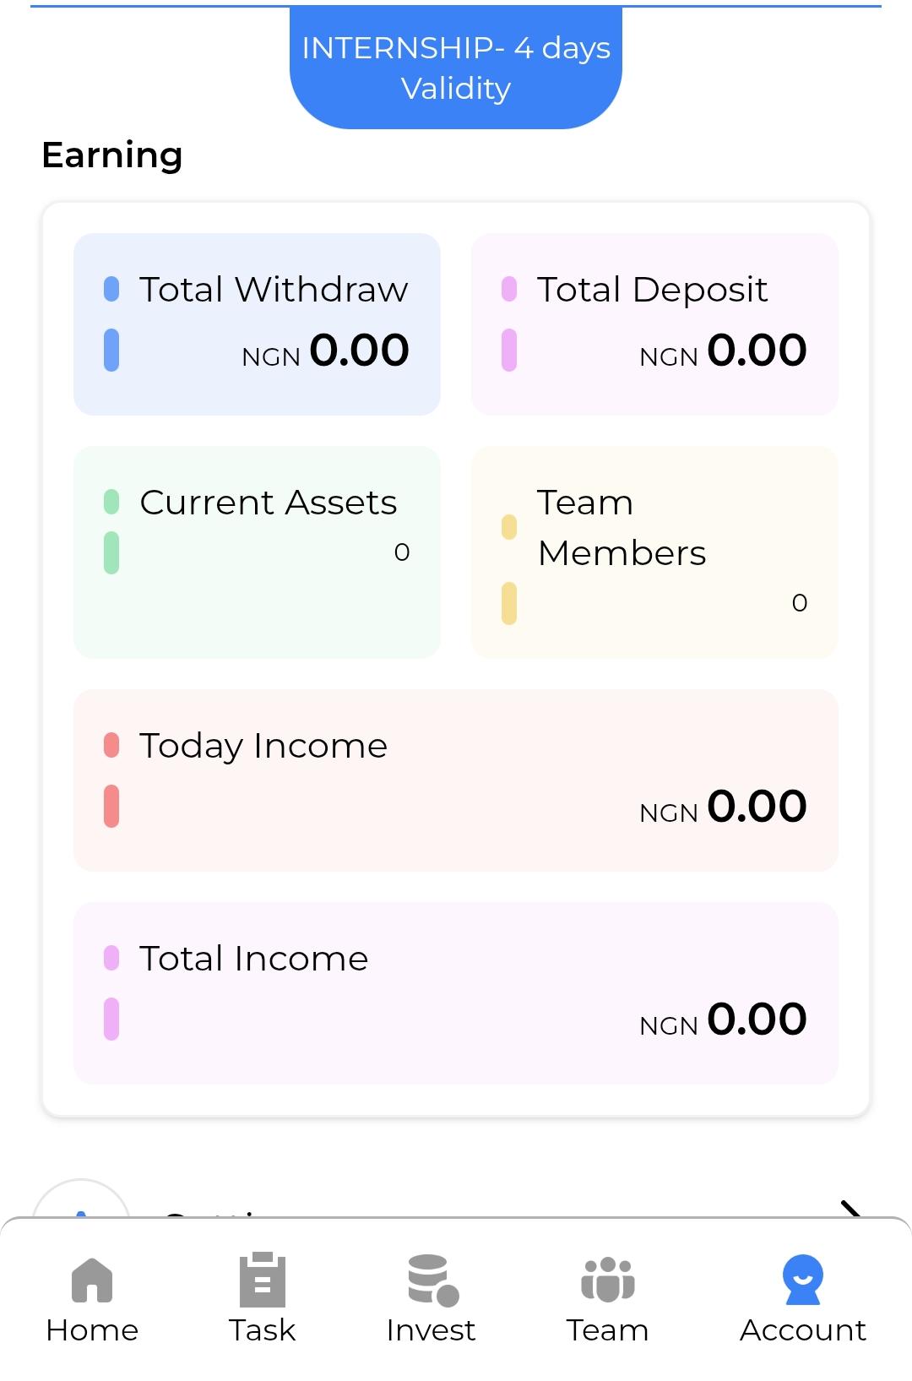912x1381 pixels.
Task: Select the Team tab label
Action: pyautogui.click(x=607, y=1330)
